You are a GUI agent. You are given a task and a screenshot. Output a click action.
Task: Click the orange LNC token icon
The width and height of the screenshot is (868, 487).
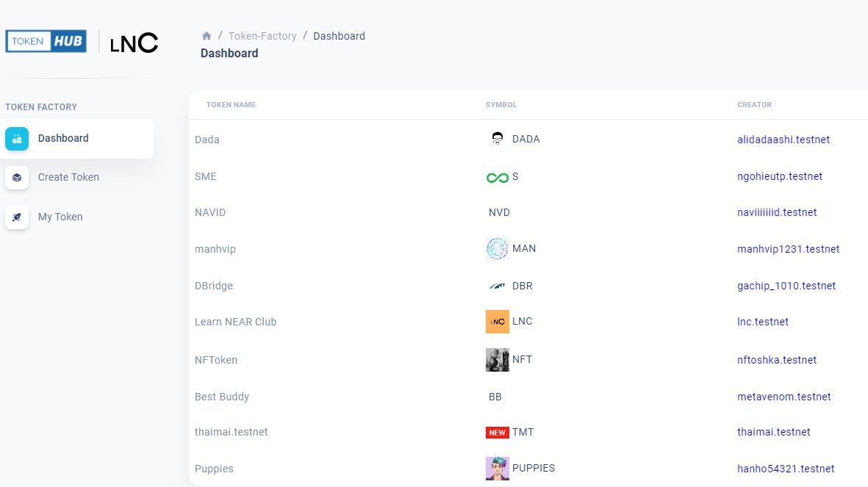(x=498, y=322)
